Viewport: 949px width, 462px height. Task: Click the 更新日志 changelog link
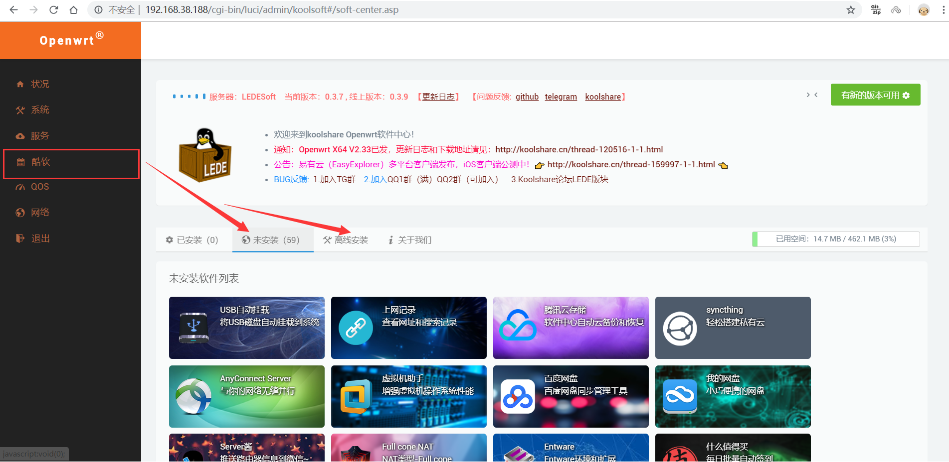[438, 97]
